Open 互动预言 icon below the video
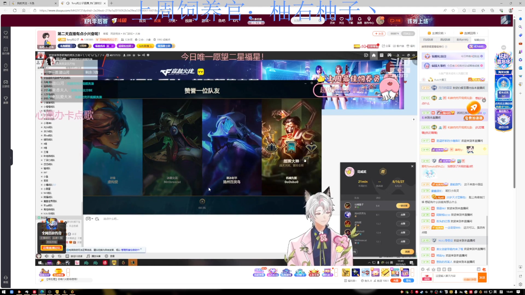Screen dimensions: 525x295 [x=59, y=272]
